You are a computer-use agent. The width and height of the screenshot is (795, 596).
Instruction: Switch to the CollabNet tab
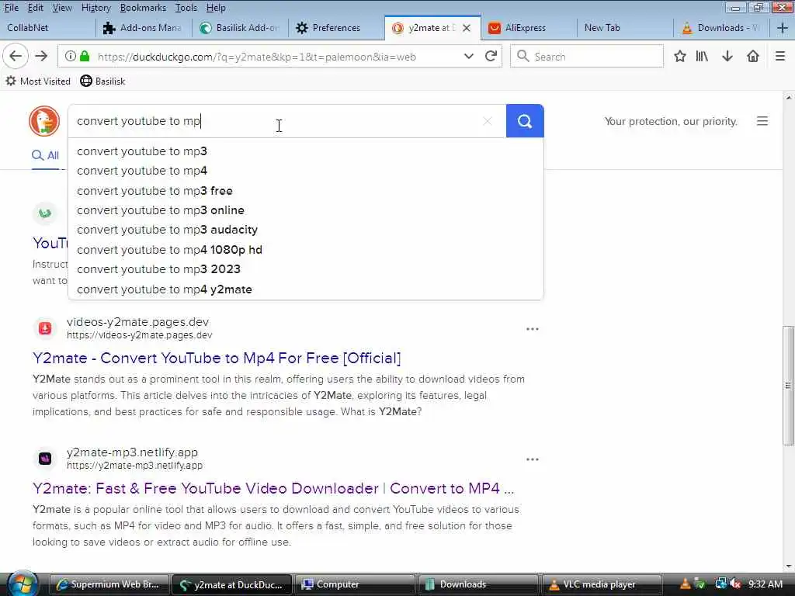[x=47, y=28]
